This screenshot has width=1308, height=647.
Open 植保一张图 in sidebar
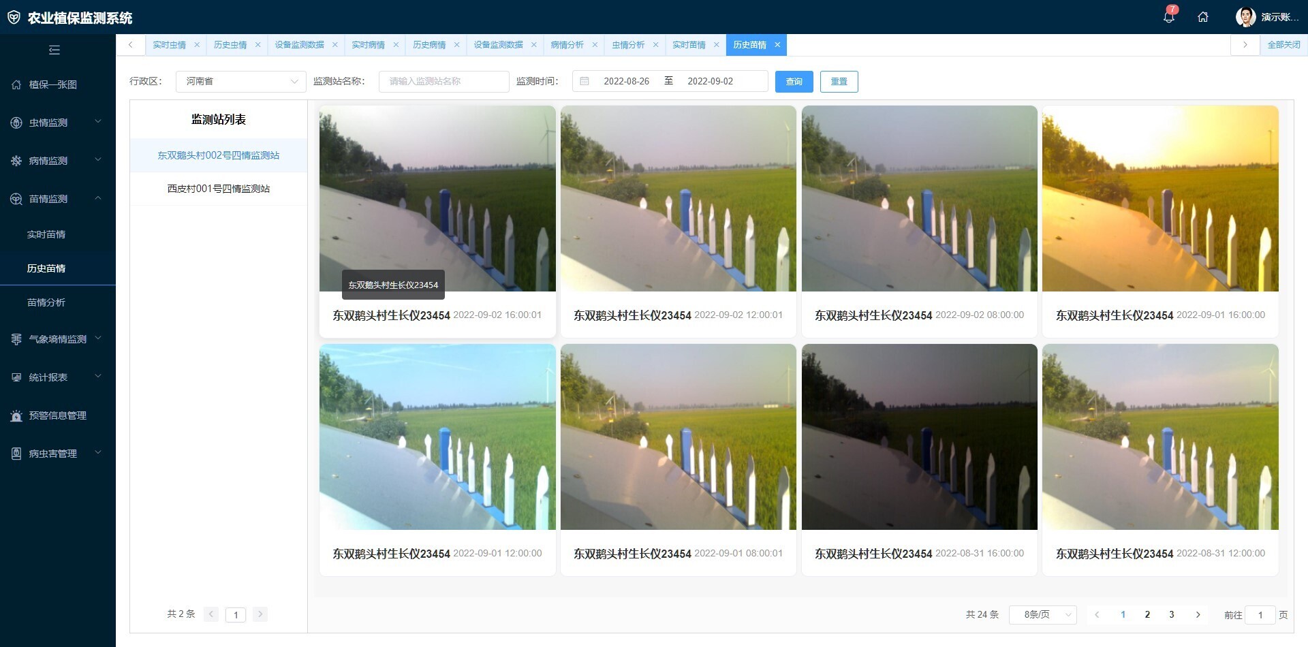53,84
